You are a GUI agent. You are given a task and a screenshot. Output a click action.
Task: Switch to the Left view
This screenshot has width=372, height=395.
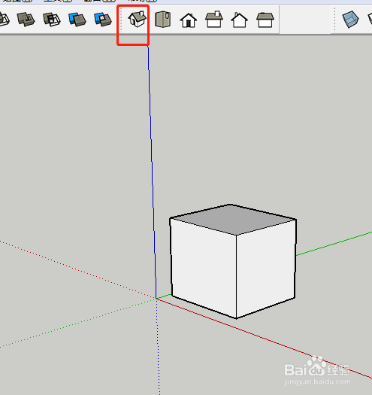point(265,20)
